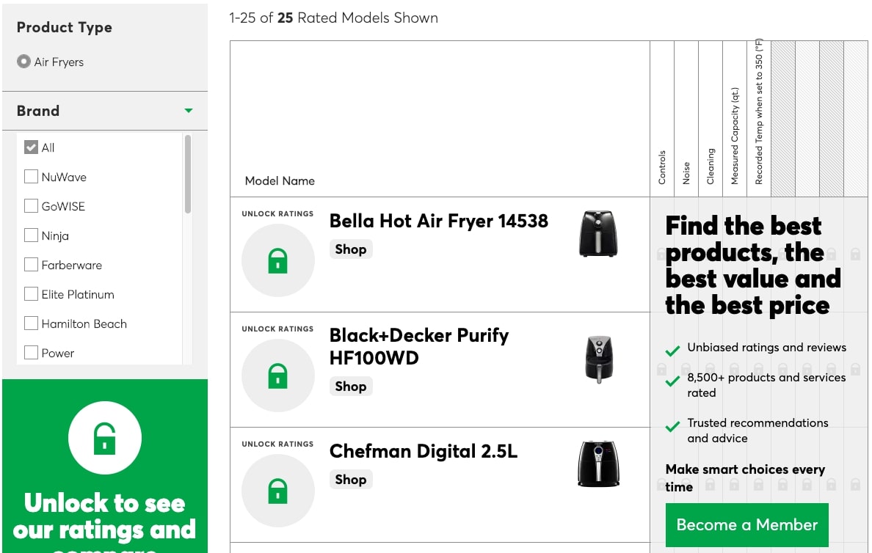The width and height of the screenshot is (872, 553).
Task: Check the Ninja brand checkbox
Action: pyautogui.click(x=31, y=235)
